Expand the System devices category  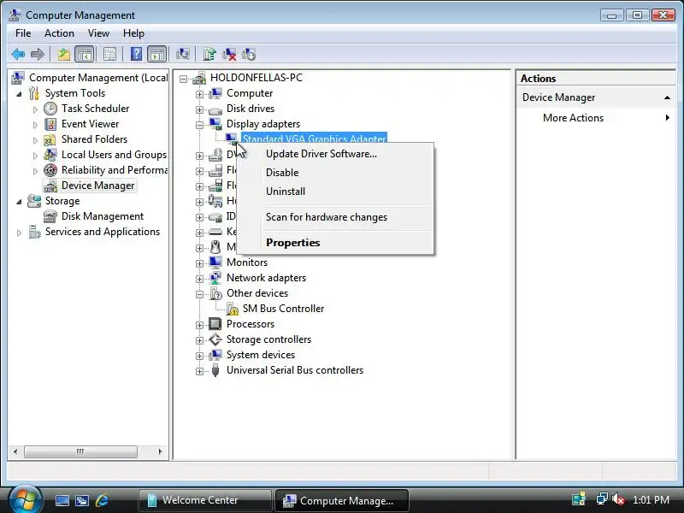(x=199, y=356)
